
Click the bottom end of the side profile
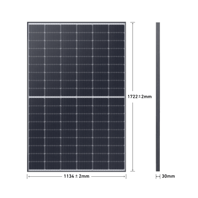pos(158,170)
